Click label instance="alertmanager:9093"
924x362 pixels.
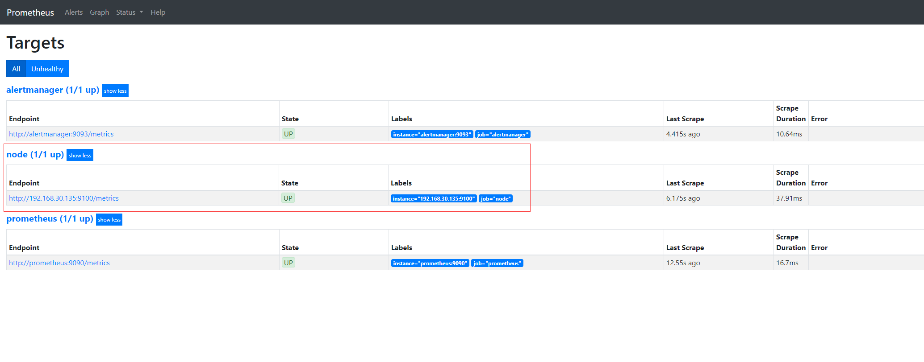(432, 134)
